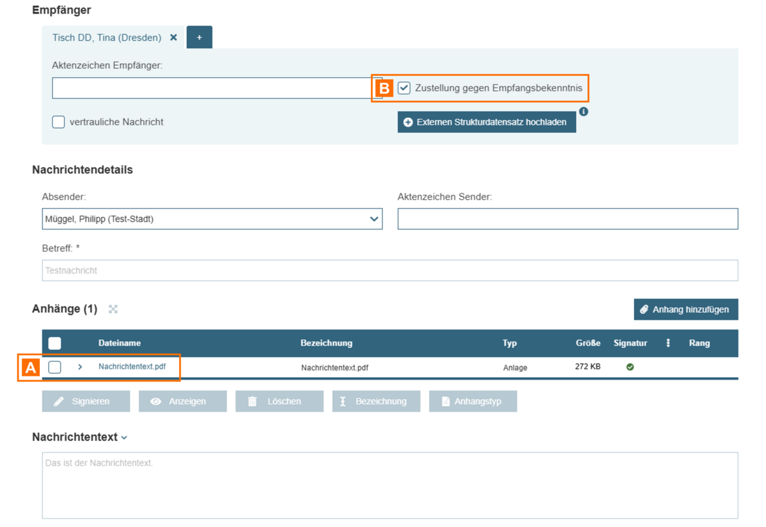766x527 pixels.
Task: Expand the Nachrichtentext.pdf row chevron
Action: [80, 367]
